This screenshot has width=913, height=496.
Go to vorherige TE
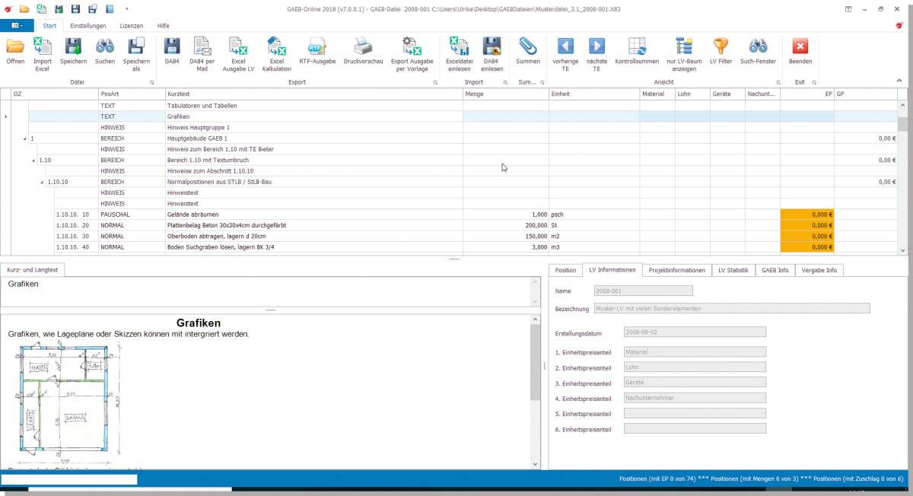[x=565, y=53]
